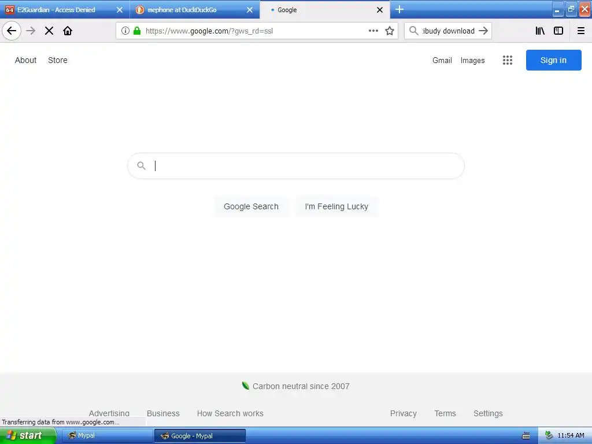
Task: Toggle the sidebar view button
Action: point(558,31)
